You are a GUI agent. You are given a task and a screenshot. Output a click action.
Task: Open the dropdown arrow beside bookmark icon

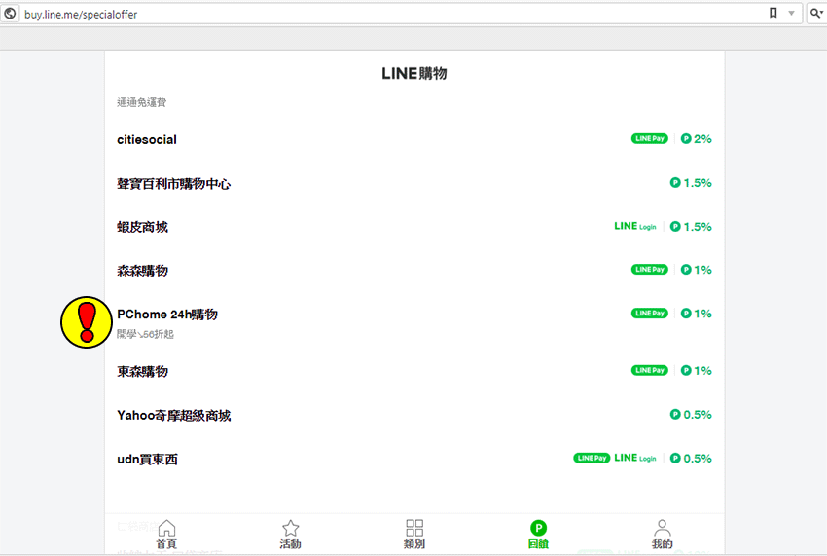point(791,14)
